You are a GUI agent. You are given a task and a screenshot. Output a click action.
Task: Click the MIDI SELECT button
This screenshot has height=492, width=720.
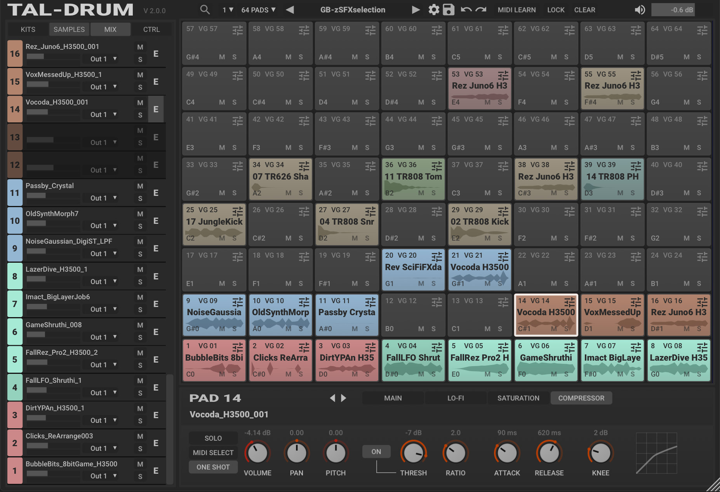click(x=213, y=452)
